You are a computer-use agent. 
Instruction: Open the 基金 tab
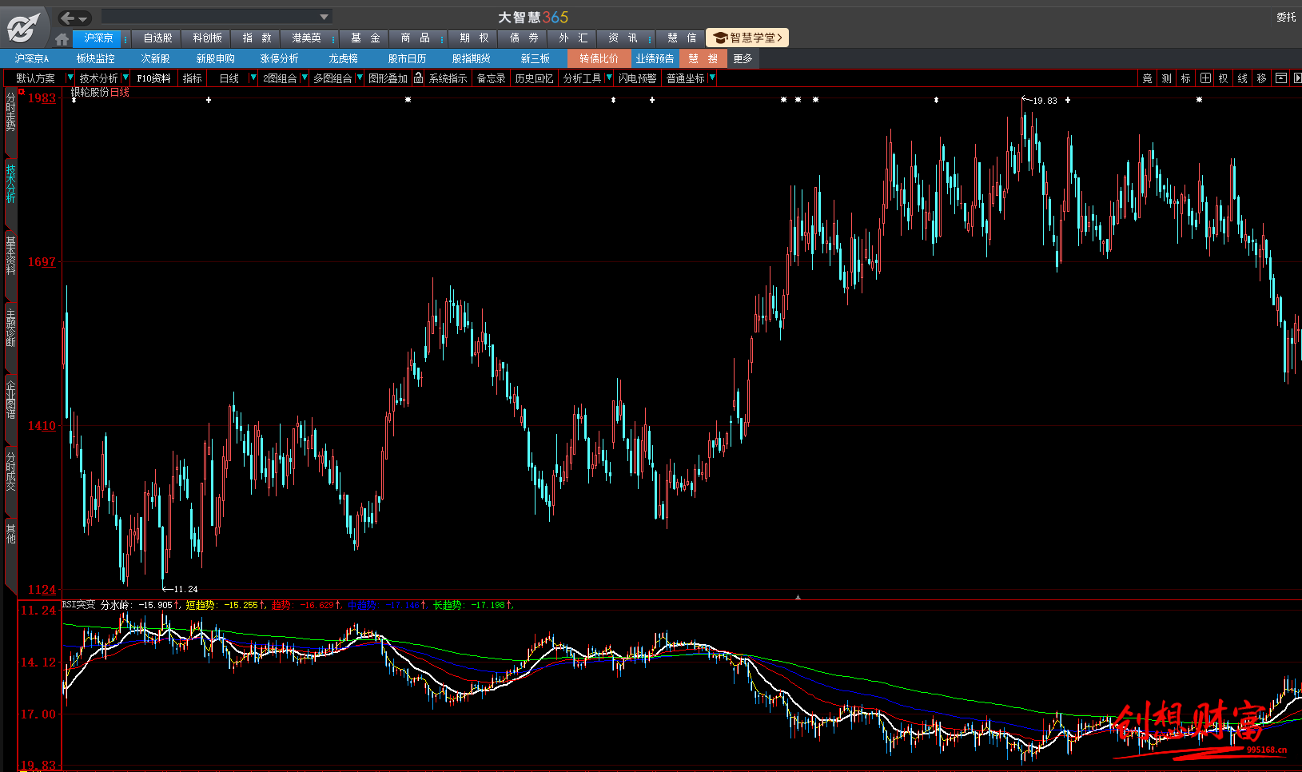pyautogui.click(x=365, y=38)
